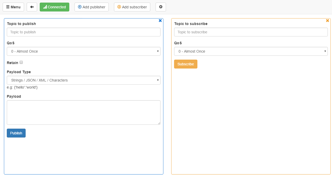The height and width of the screenshot is (175, 332).
Task: Close the publisher panel with blue X
Action: [x=160, y=21]
